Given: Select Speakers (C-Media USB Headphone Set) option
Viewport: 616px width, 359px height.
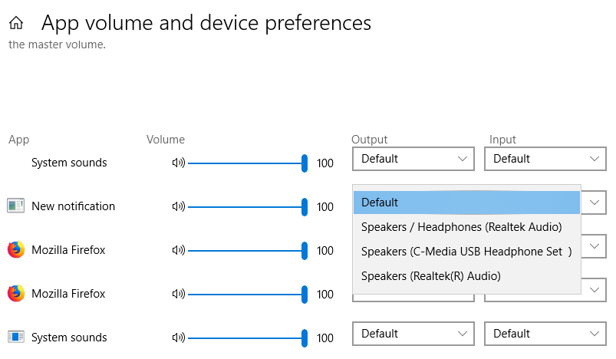Looking at the screenshot, I should pyautogui.click(x=466, y=252).
